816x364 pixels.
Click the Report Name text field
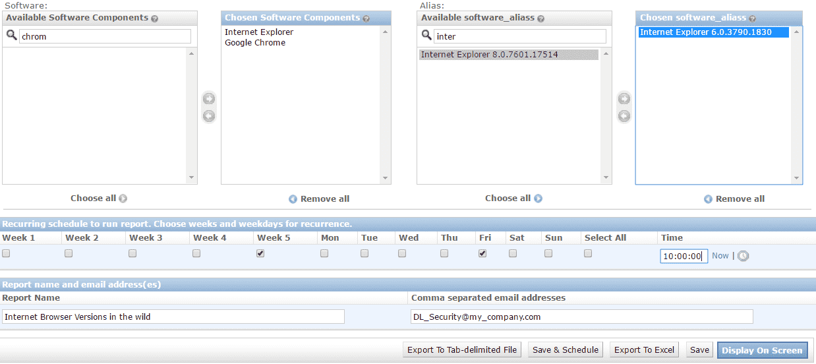point(173,317)
